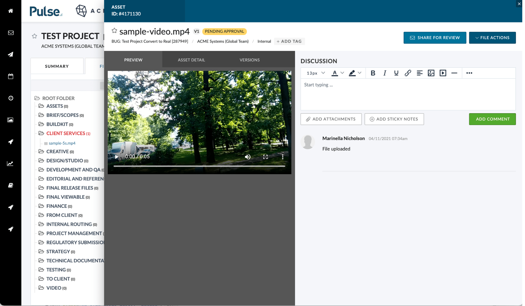
Task: Open the mail icon in sidebar
Action: coord(11,33)
